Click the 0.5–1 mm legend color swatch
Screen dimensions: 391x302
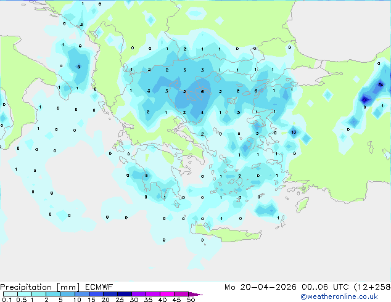pos(25,294)
